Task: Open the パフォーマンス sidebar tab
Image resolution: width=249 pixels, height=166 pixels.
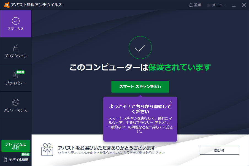Action: (x=16, y=105)
